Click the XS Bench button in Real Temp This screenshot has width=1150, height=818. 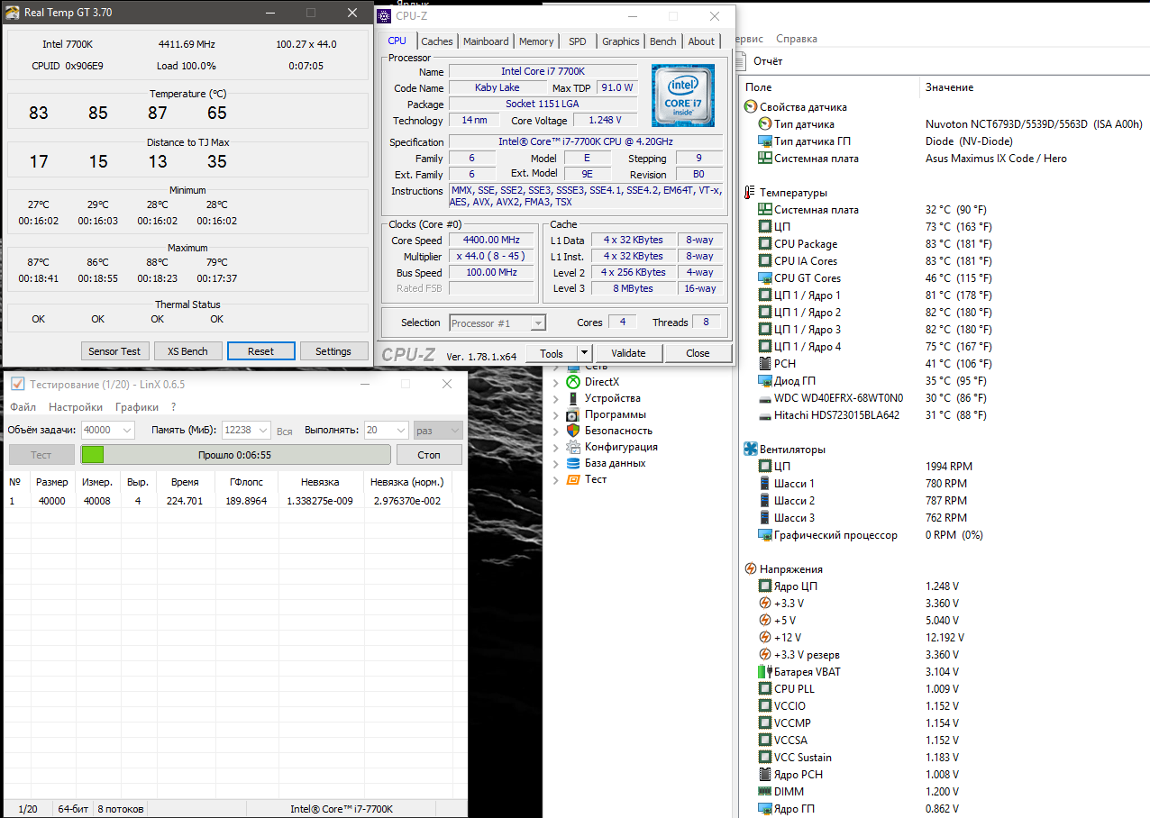(x=187, y=351)
